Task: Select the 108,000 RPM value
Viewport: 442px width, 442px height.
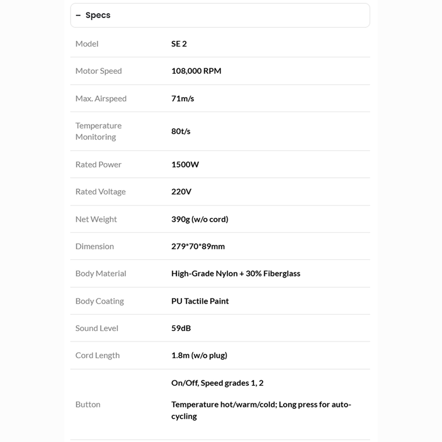Action: pyautogui.click(x=196, y=71)
